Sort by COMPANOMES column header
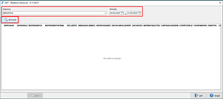This screenshot has height=99, width=223. (x=200, y=26)
